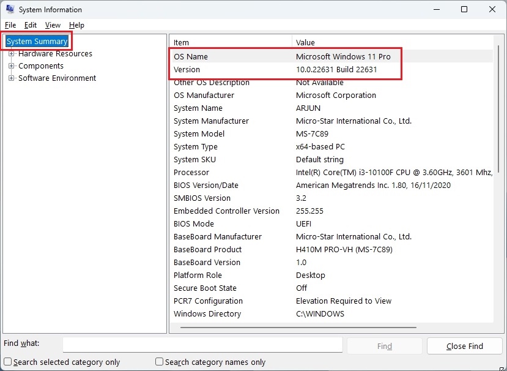The height and width of the screenshot is (371, 507).
Task: Open the View menu
Action: point(52,25)
